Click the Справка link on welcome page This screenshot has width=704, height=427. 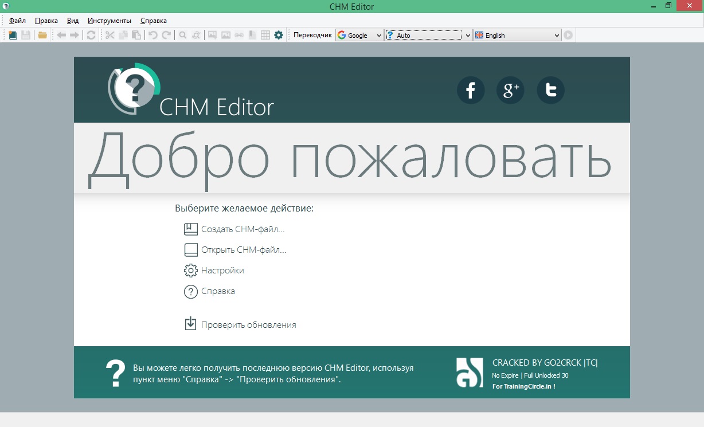click(209, 291)
